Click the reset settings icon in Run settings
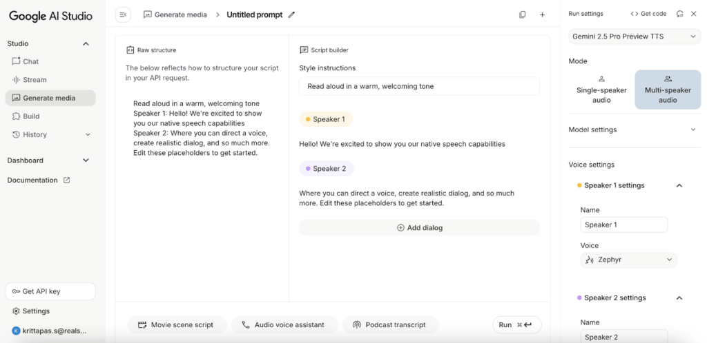The image size is (707, 343). (x=680, y=14)
